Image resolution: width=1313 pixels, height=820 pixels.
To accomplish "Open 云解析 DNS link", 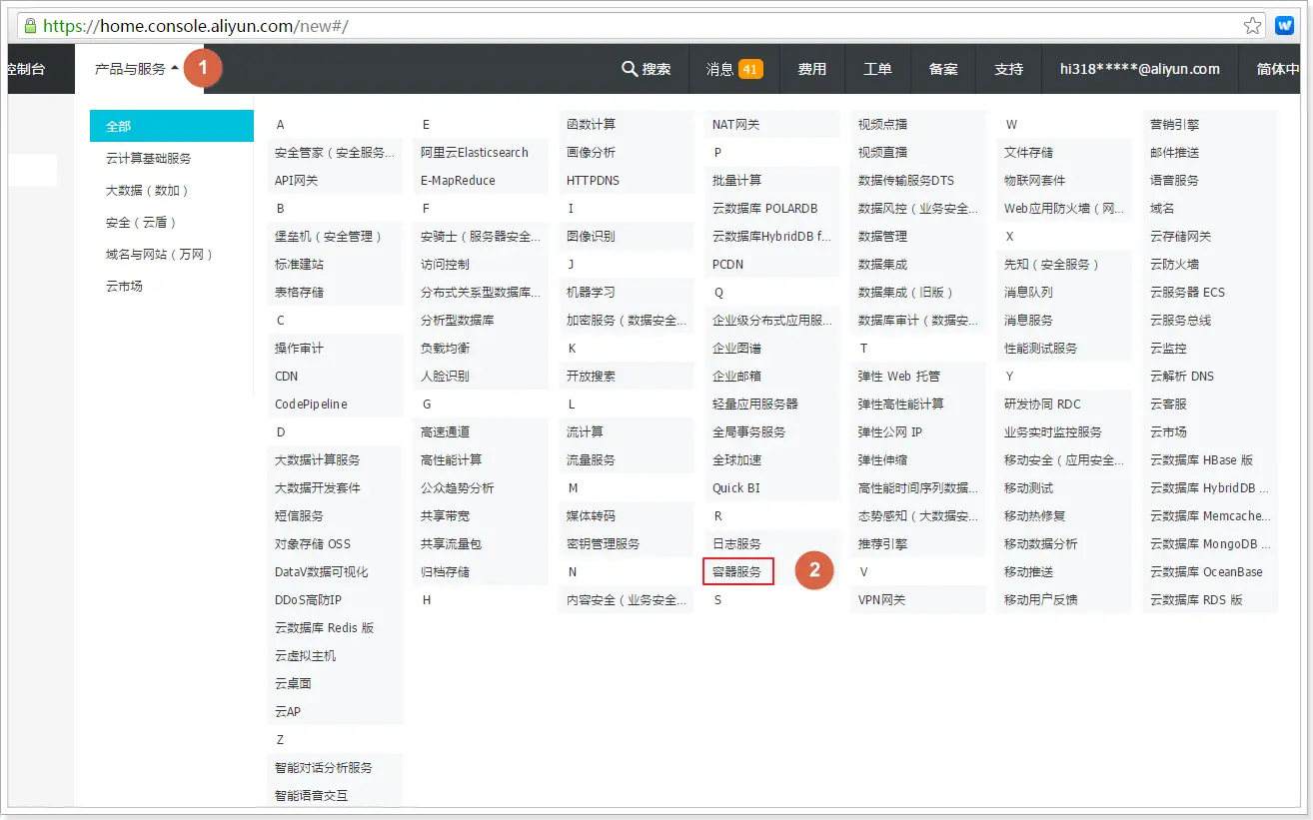I will coord(1182,377).
